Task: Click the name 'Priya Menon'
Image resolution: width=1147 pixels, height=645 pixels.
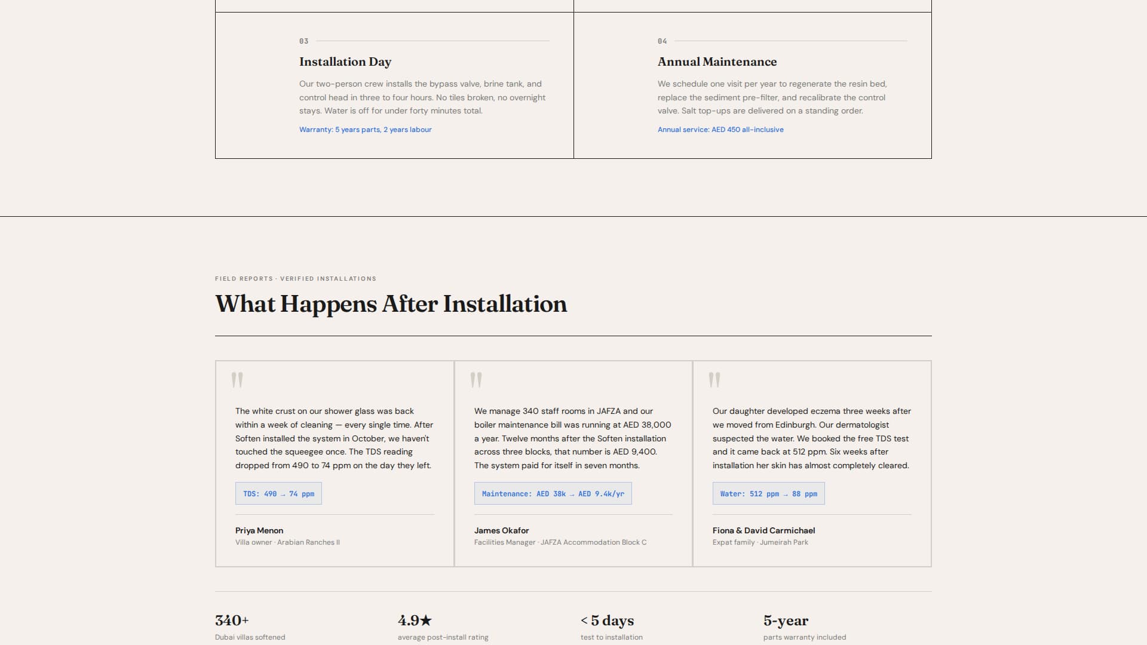Action: point(259,531)
